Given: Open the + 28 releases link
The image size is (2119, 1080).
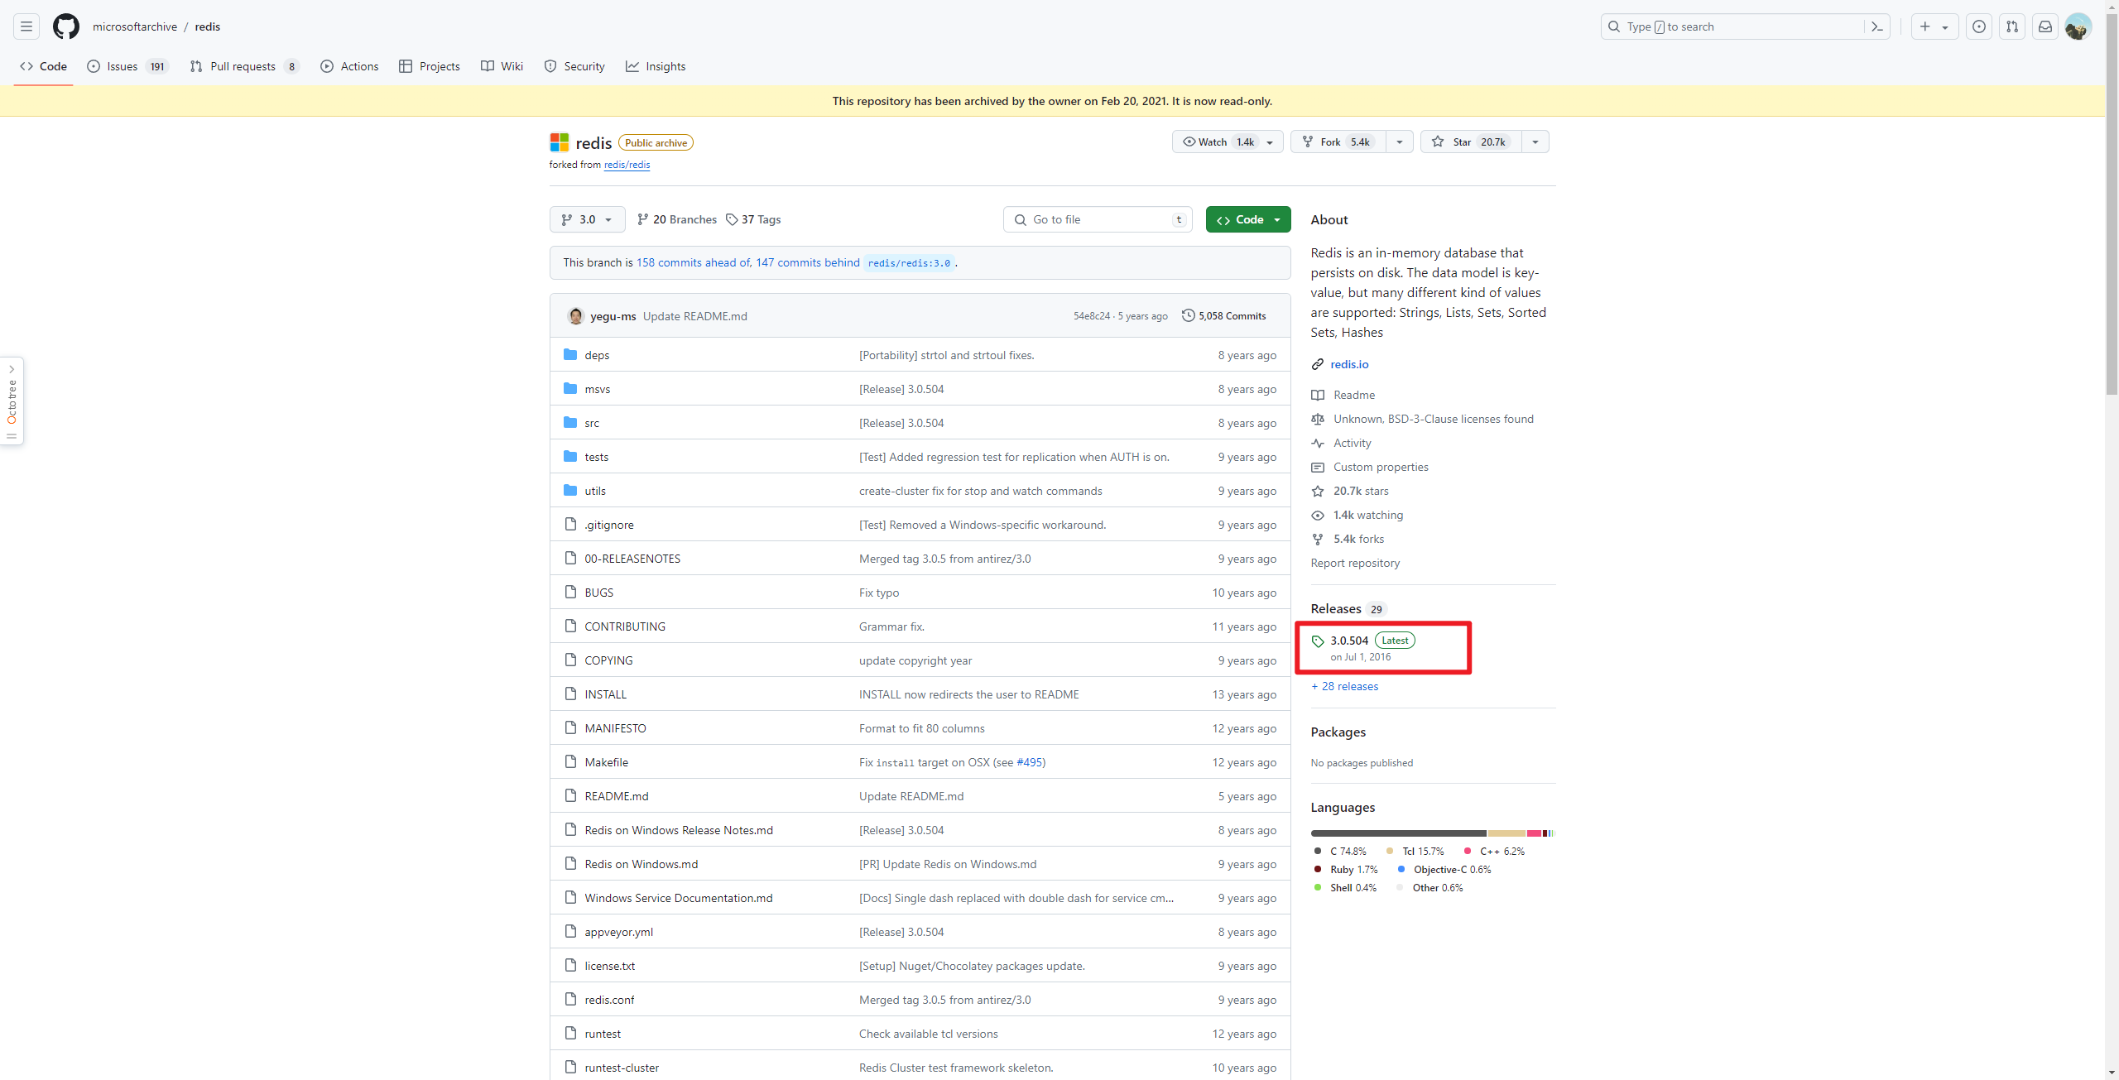Looking at the screenshot, I should point(1345,686).
